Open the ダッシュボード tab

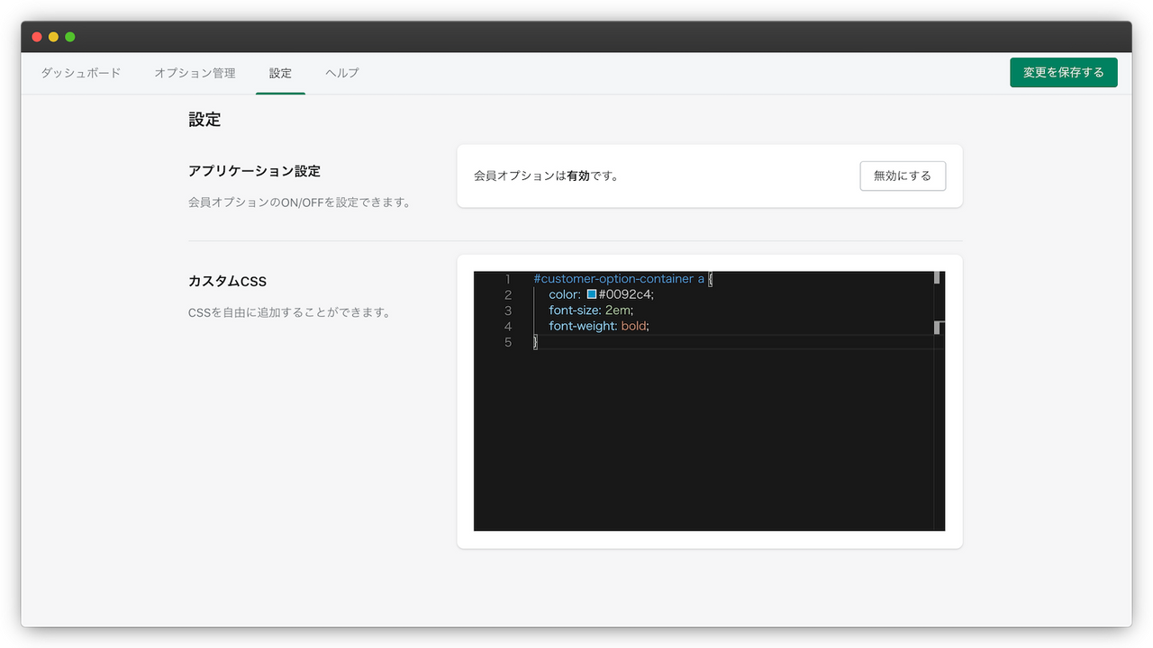[x=81, y=73]
